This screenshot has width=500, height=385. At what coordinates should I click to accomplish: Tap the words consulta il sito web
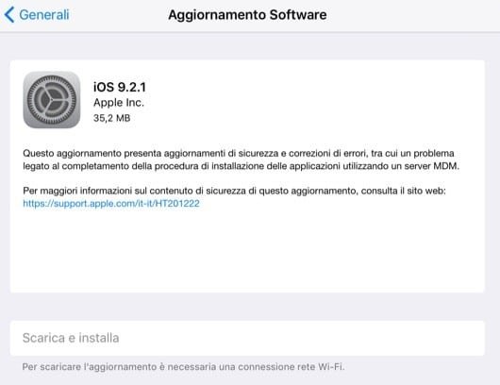[x=404, y=191]
